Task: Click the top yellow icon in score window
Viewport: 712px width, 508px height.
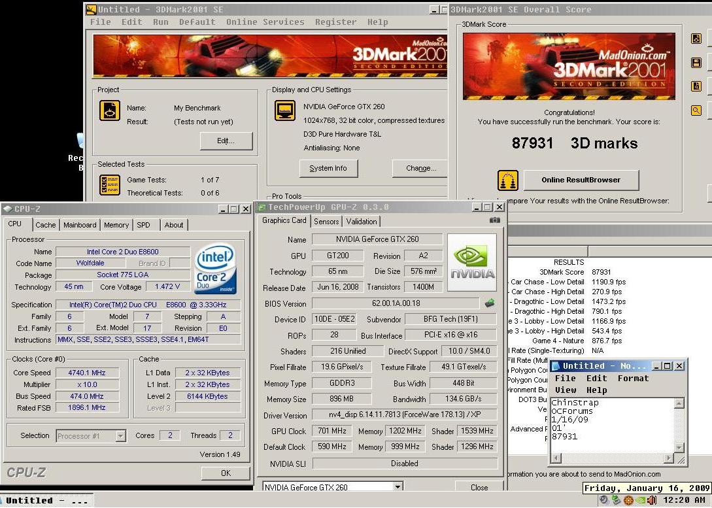Action: click(x=696, y=39)
